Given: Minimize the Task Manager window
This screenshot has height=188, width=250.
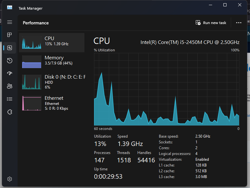Looking at the screenshot, I should click(211, 5).
